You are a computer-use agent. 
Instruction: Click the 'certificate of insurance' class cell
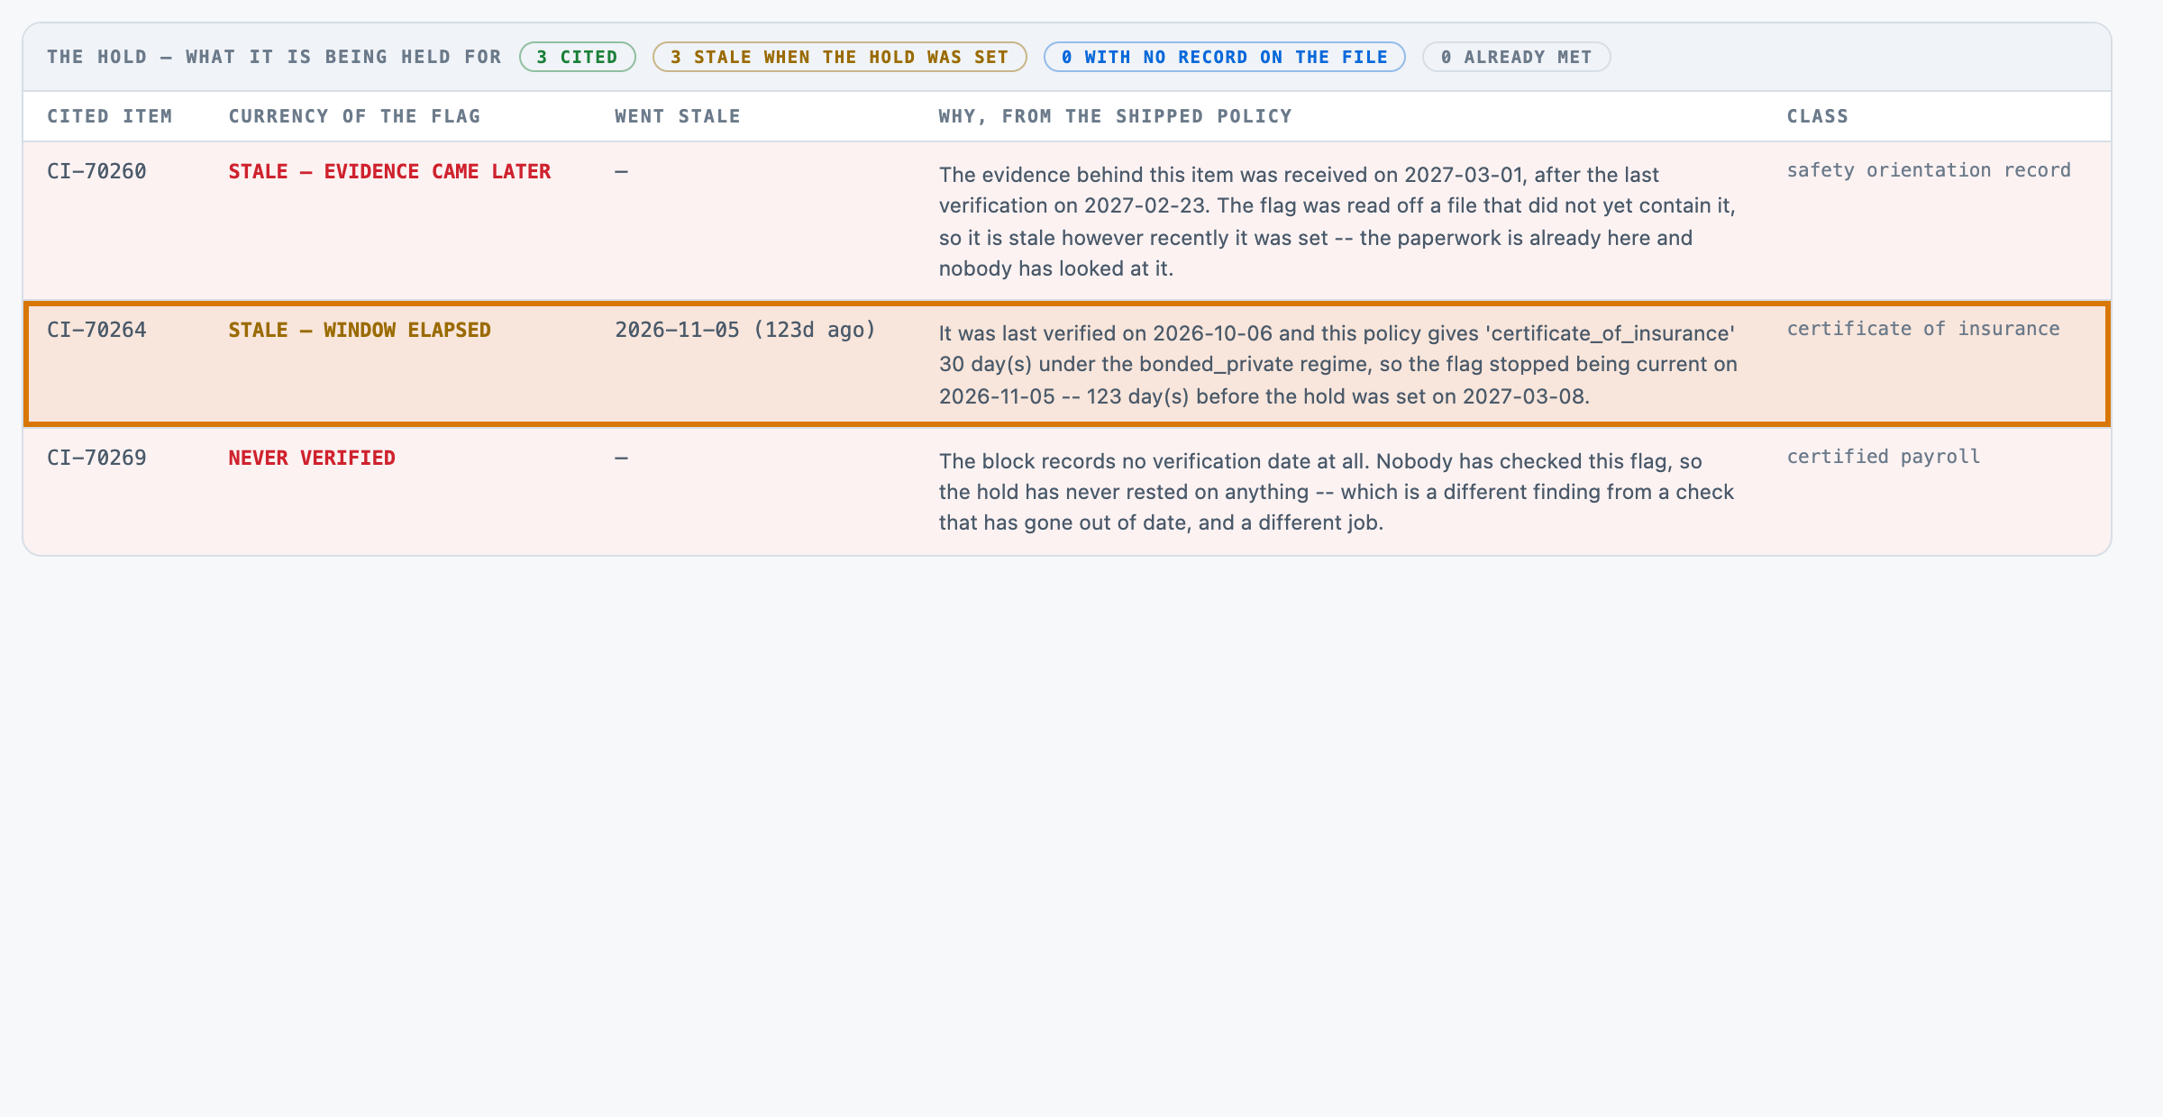1923,329
